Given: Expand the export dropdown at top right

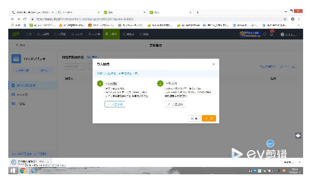Looking at the screenshot, I should click(294, 67).
